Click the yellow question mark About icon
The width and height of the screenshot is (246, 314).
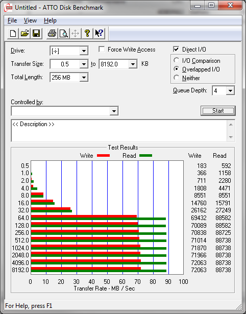tap(87, 33)
